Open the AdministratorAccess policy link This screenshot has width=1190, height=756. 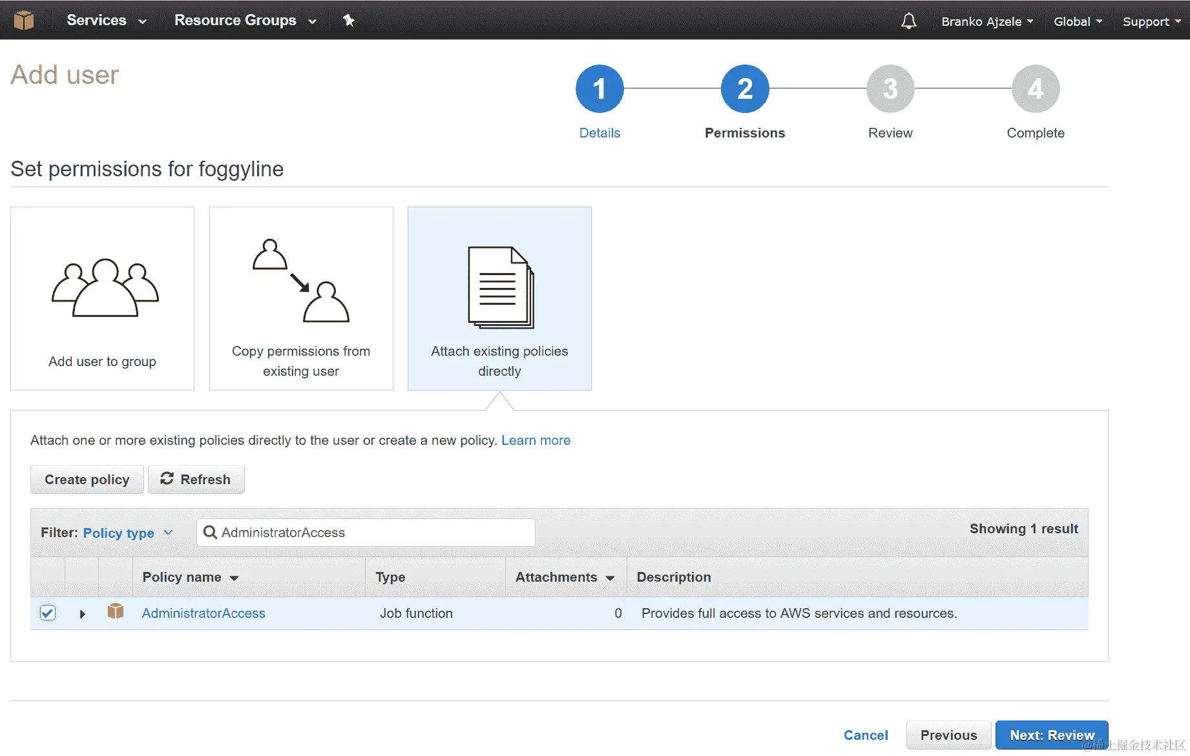pos(204,613)
